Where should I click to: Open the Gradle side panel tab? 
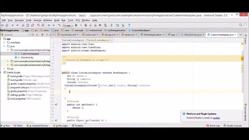tap(245, 39)
